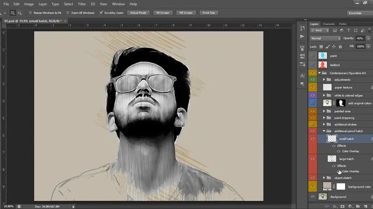Switch to the Paths tab
This screenshot has width=373, height=209.
click(343, 24)
